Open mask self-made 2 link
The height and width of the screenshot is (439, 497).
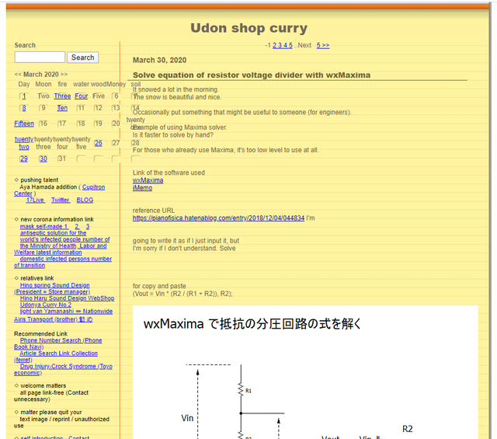tap(77, 226)
